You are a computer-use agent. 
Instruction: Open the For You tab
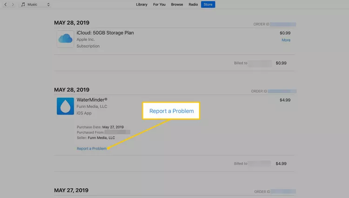(x=159, y=5)
